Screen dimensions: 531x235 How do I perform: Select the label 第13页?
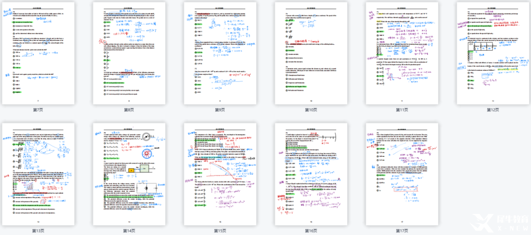(38, 231)
